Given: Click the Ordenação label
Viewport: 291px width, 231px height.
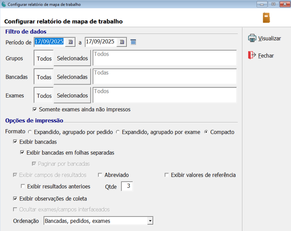Looking at the screenshot, I should pyautogui.click(x=26, y=221).
